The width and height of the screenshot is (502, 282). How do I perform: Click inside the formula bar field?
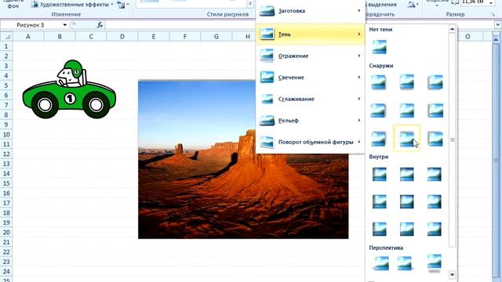pos(181,25)
